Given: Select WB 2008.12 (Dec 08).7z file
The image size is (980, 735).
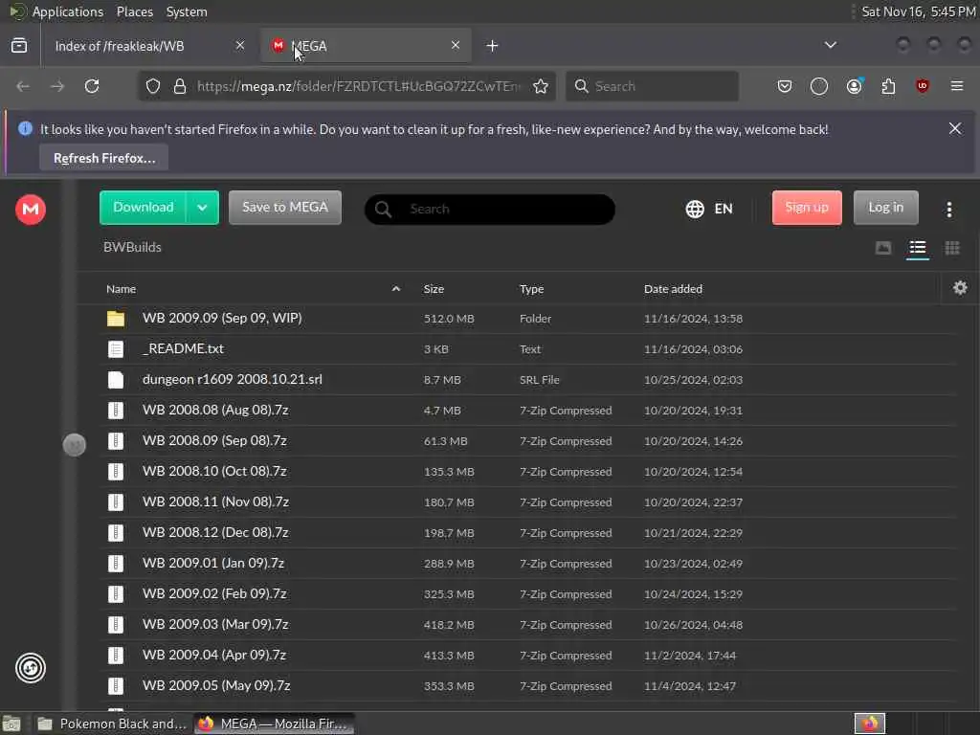Looking at the screenshot, I should click(528, 533).
